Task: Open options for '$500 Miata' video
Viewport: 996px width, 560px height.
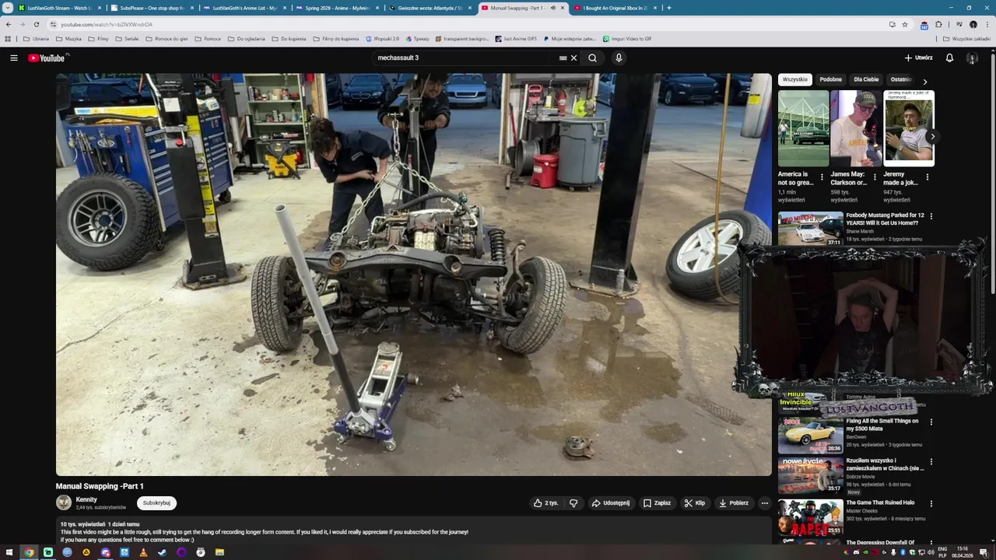Action: [931, 422]
